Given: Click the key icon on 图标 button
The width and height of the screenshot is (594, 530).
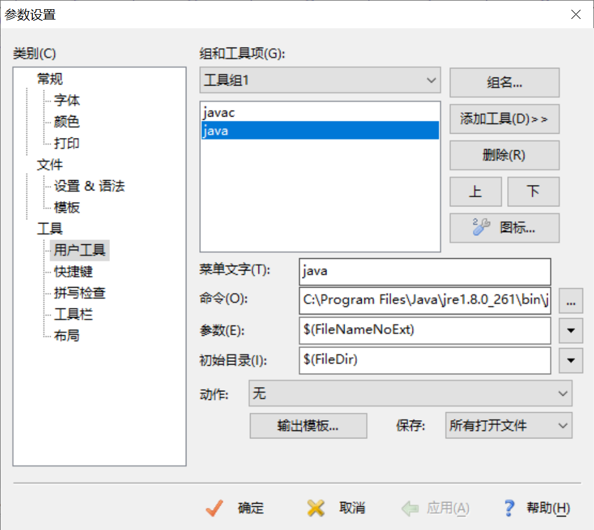Looking at the screenshot, I should coord(480,227).
